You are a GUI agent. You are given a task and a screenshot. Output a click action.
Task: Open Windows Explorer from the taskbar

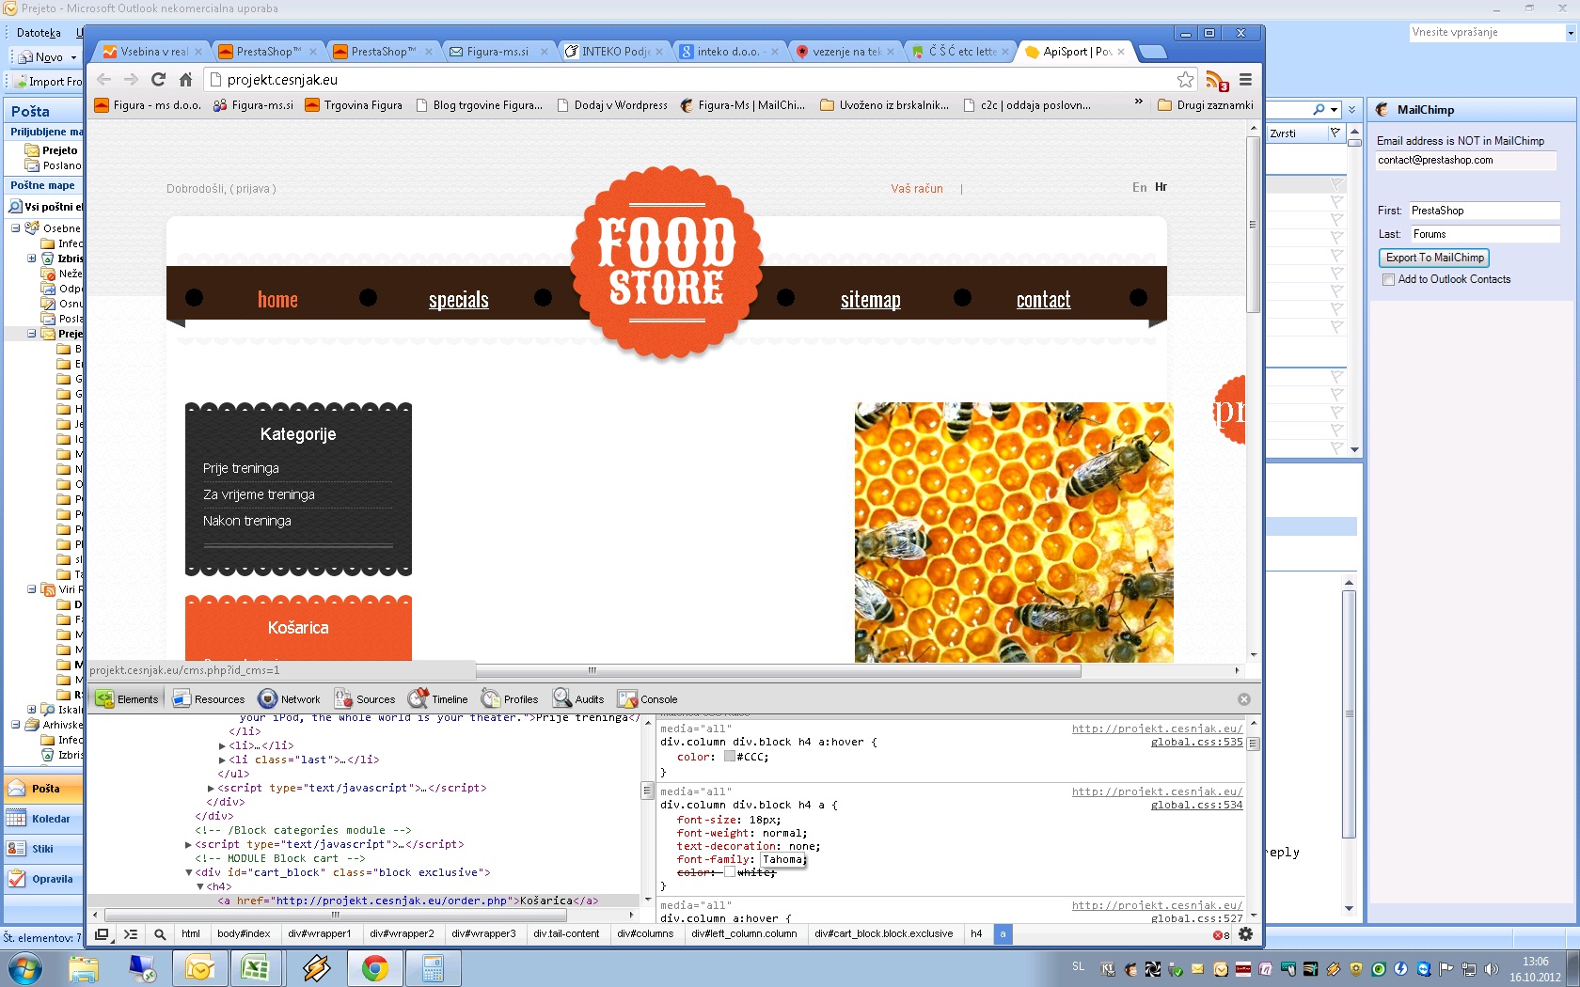pos(84,967)
